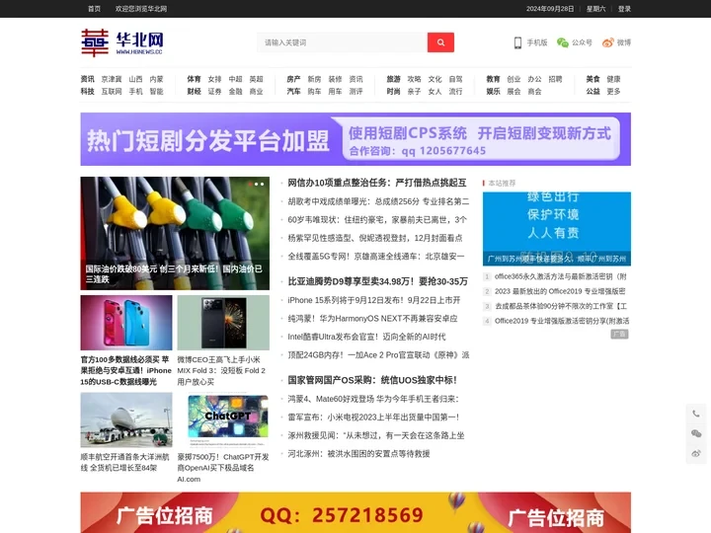711x533 pixels.
Task: Open article 纯鸿蒙 华为HarmonyOS NEXT
Action: 372,319
